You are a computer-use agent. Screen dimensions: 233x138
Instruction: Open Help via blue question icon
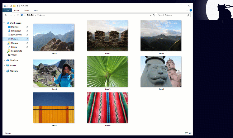coord(191,10)
